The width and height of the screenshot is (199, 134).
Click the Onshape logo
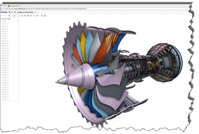pyautogui.click(x=4, y=12)
